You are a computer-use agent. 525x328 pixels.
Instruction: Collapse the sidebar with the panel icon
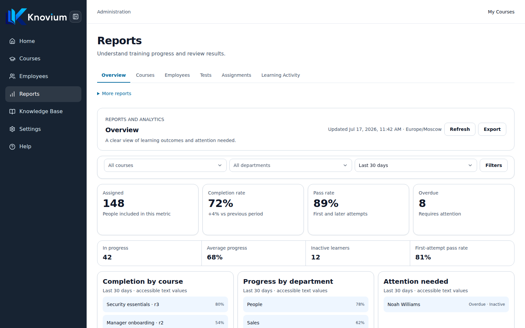click(75, 17)
